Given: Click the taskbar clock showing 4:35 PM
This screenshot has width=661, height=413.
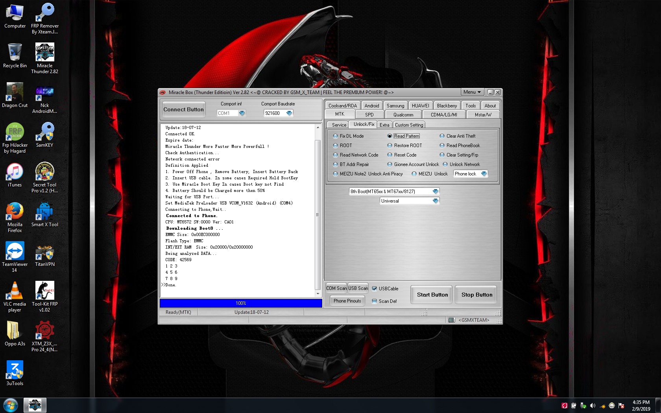Looking at the screenshot, I should 641,406.
